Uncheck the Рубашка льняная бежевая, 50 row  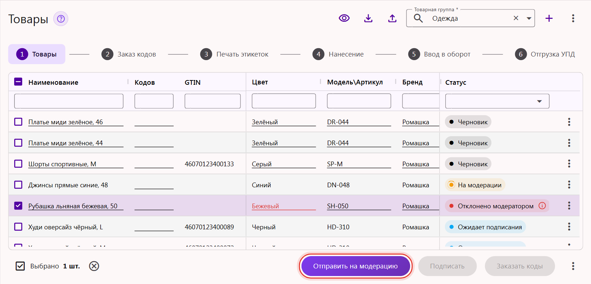click(18, 206)
